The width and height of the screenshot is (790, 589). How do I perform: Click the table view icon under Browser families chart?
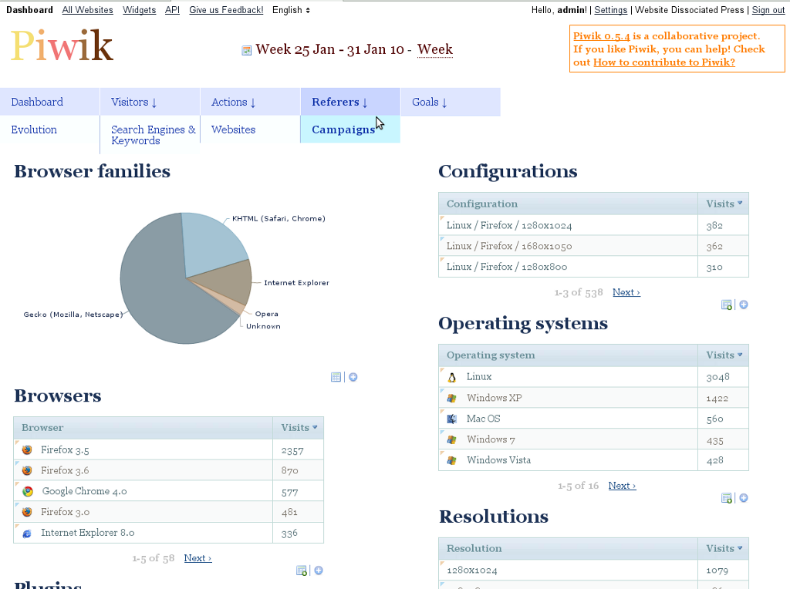click(336, 377)
